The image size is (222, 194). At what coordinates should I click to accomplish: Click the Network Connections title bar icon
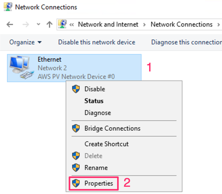[x=8, y=7]
